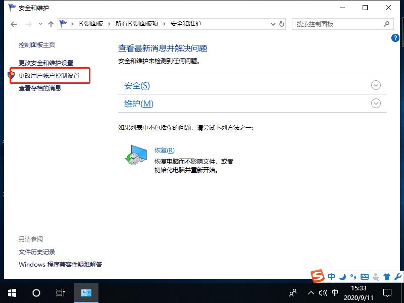Refresh the page using the refresh icon
Image resolution: width=404 pixels, height=303 pixels.
(281, 24)
